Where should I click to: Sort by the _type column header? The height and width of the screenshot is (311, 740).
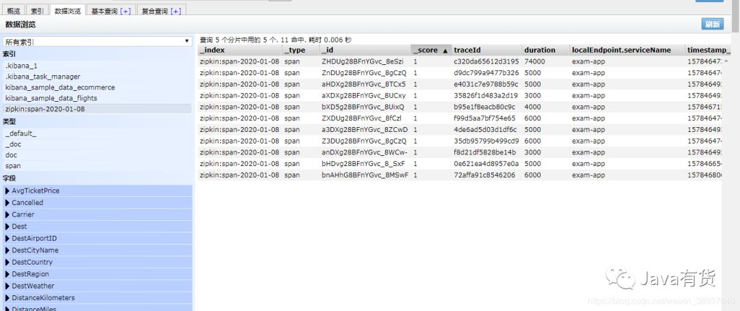click(301, 50)
